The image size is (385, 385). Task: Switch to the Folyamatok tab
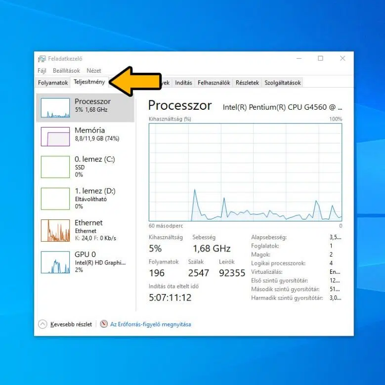pyautogui.click(x=53, y=83)
